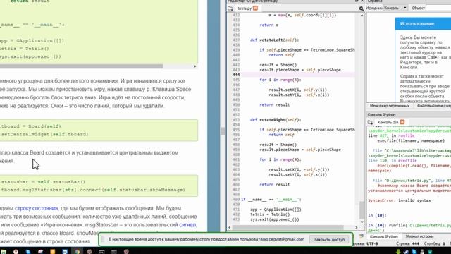Close the tetris.py editor tab
The width and height of the screenshot is (451, 254).
(255, 8)
